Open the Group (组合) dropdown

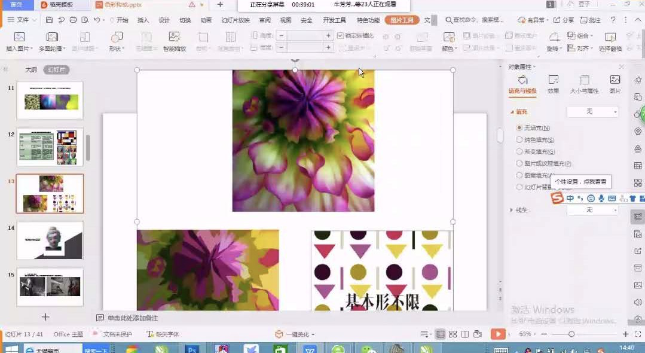(x=580, y=35)
